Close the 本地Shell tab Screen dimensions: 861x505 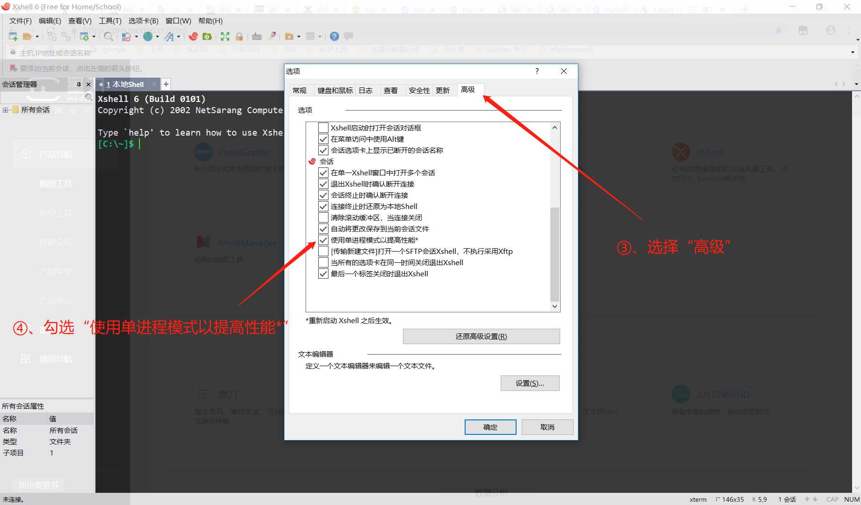154,84
